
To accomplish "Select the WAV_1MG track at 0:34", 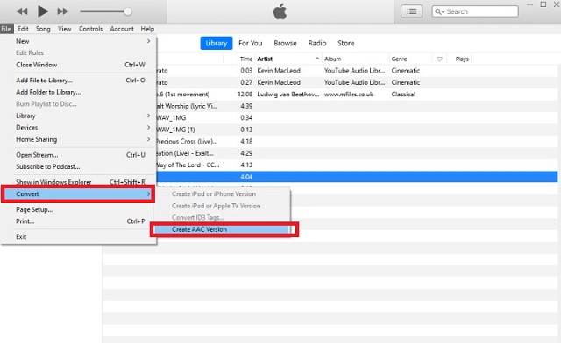I will point(357,117).
